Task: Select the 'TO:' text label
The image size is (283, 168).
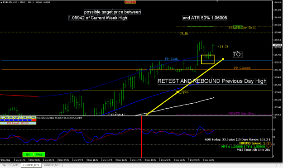Action: click(238, 54)
